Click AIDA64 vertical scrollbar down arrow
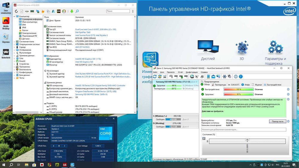The image size is (299, 168). [x=135, y=112]
